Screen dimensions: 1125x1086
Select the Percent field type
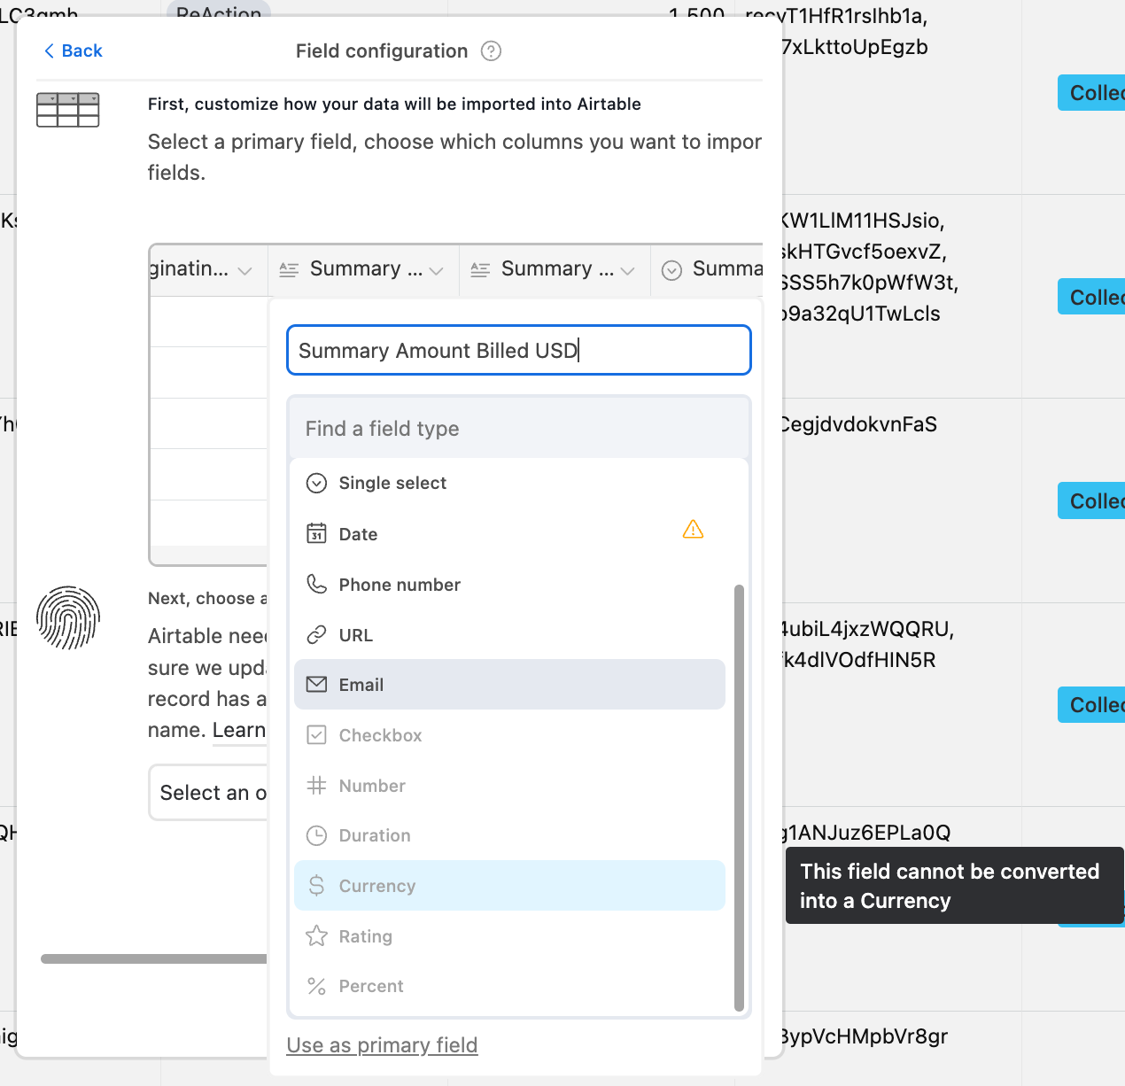coord(509,986)
